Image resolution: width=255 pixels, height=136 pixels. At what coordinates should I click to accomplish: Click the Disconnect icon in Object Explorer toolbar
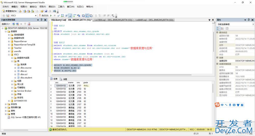17,24
